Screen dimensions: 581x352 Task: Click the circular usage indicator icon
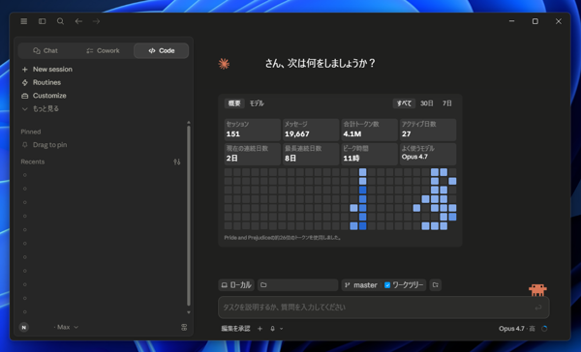coord(544,329)
